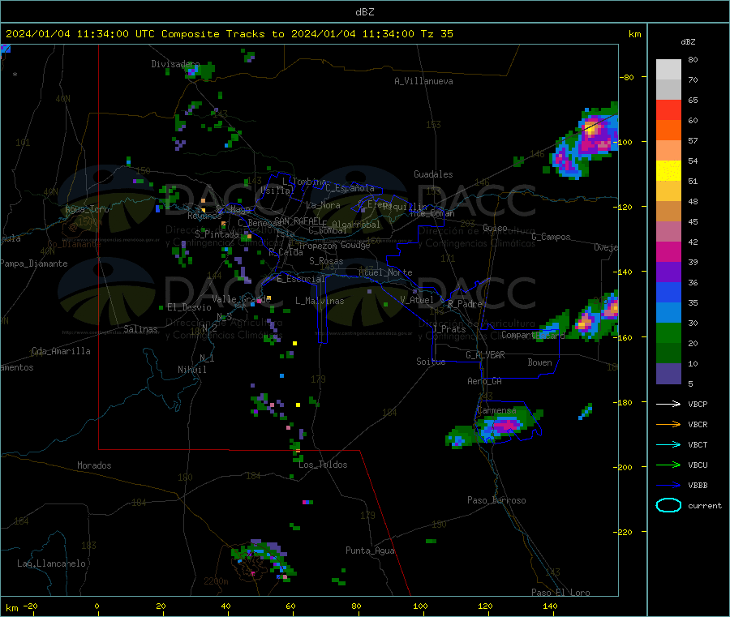This screenshot has width=730, height=617.
Task: Click the bright green 20-30 dBZ swatch
Action: (668, 332)
